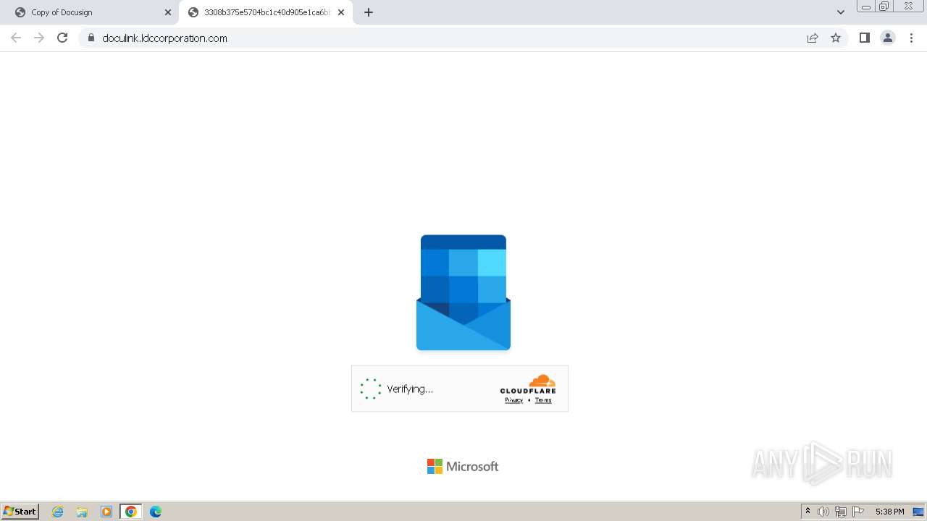Viewport: 927px width, 521px height.
Task: Restore down the Chrome window
Action: [x=884, y=7]
